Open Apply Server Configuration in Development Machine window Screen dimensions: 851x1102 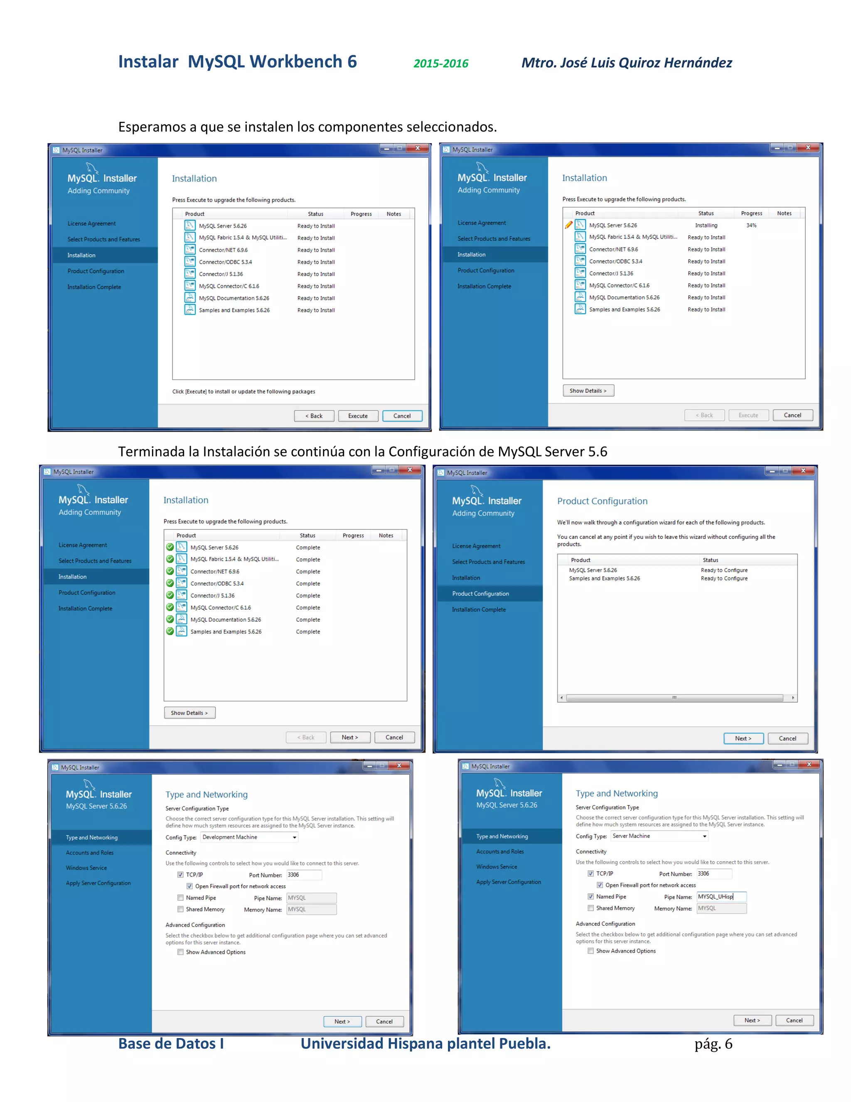[98, 884]
